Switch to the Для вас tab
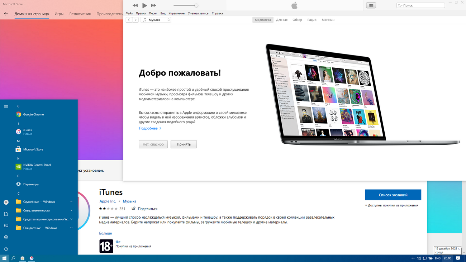Image resolution: width=466 pixels, height=262 pixels. [282, 20]
